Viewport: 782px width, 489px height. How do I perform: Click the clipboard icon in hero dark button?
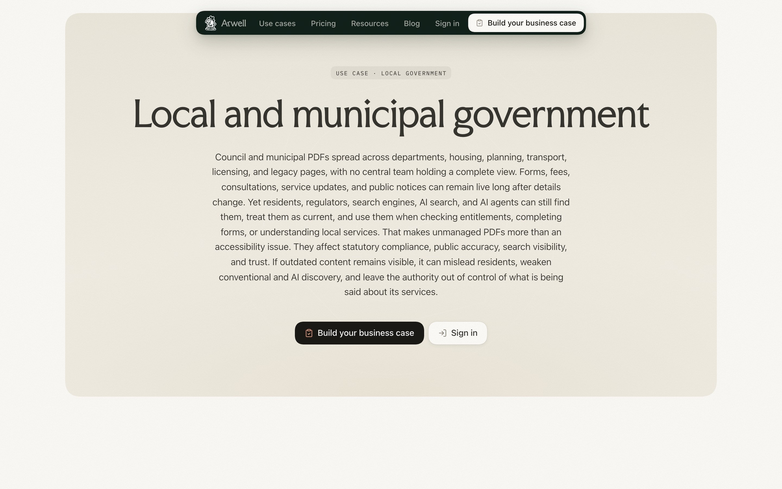tap(309, 333)
